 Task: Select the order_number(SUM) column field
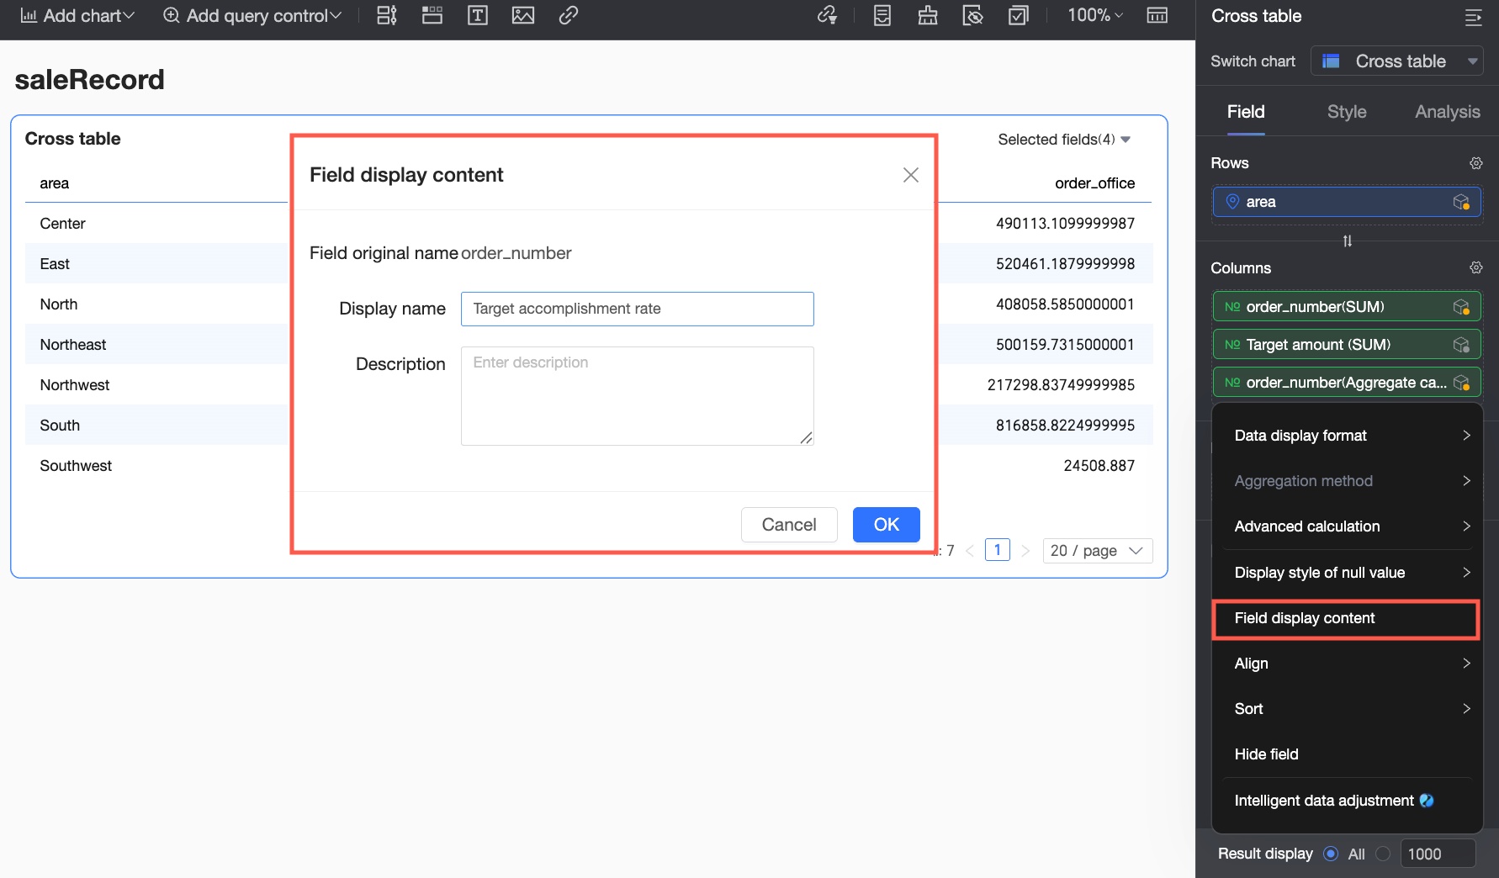click(x=1347, y=307)
